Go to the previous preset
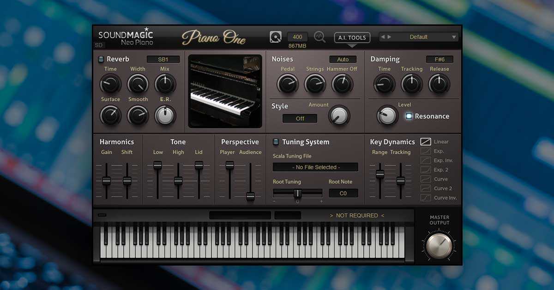The width and height of the screenshot is (554, 290). 383,37
